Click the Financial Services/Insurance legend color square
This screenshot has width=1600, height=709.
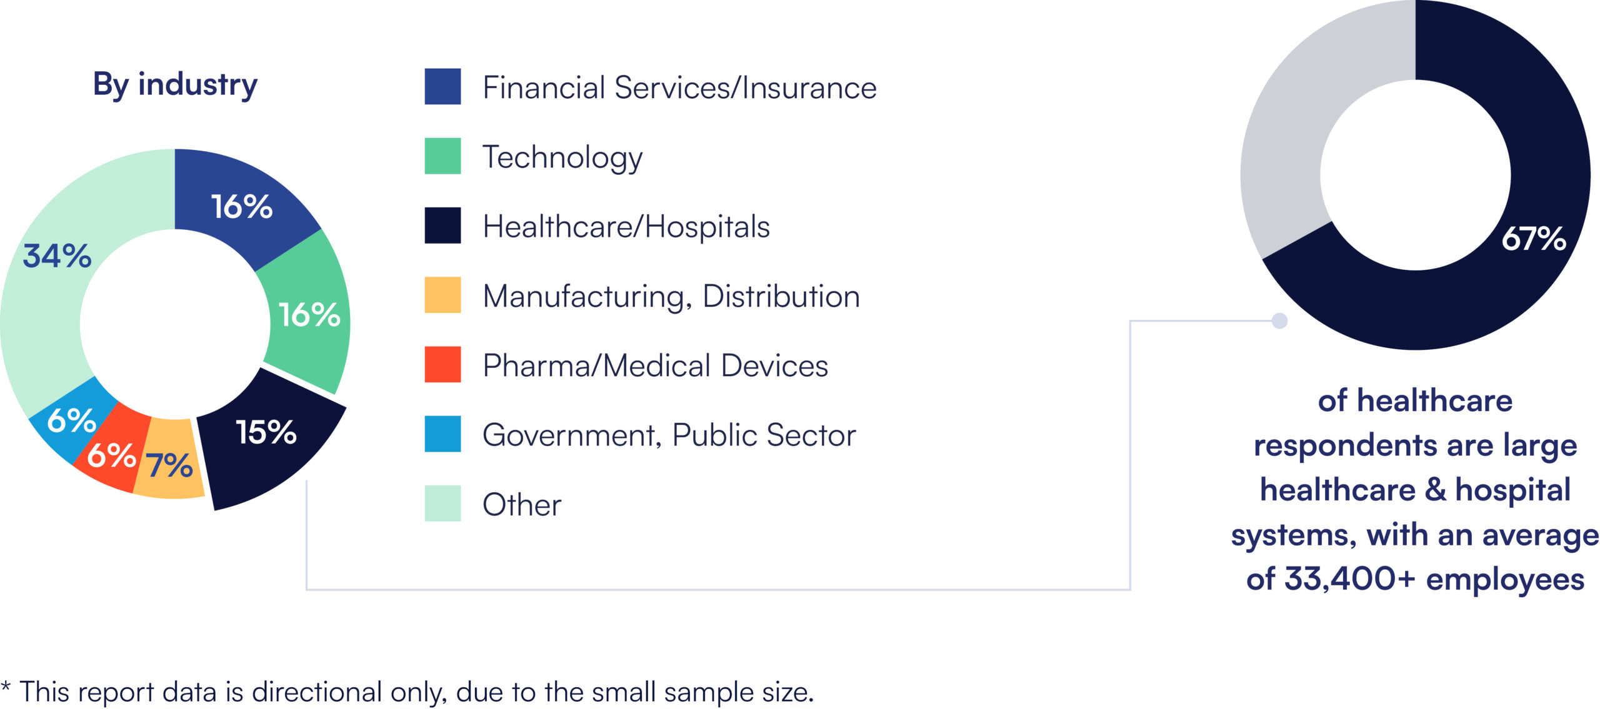tap(442, 86)
